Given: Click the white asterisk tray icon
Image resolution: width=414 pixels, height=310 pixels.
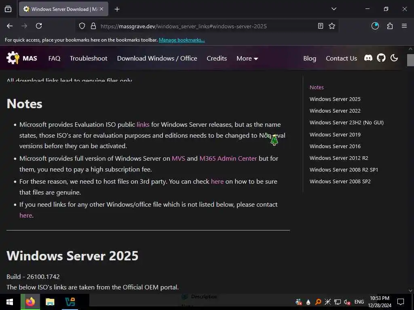Looking at the screenshot, I should point(327,302).
